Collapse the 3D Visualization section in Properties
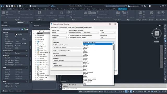167x94 pixels. [x=27, y=51]
